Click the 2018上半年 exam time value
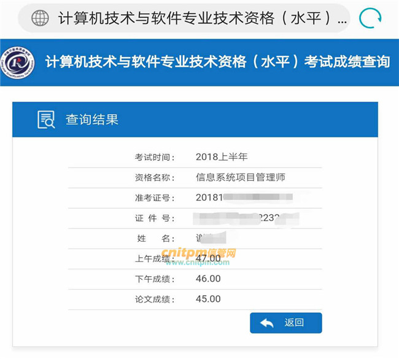This screenshot has width=399, height=359. (222, 157)
